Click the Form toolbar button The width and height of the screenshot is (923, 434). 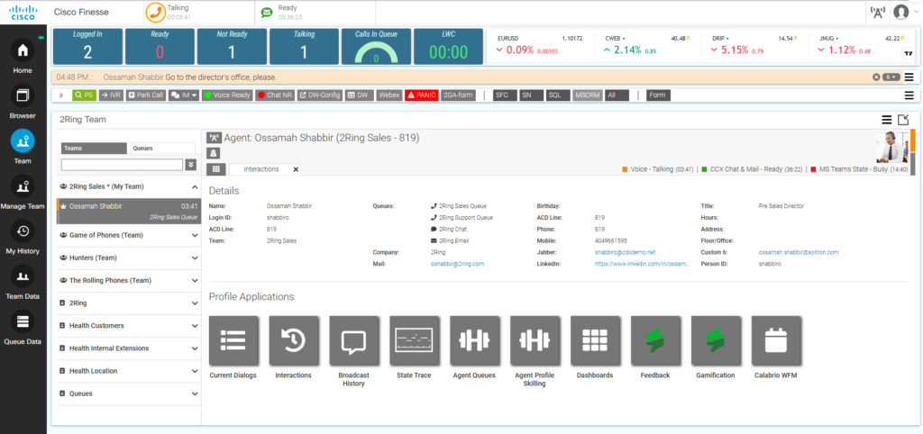coord(658,95)
